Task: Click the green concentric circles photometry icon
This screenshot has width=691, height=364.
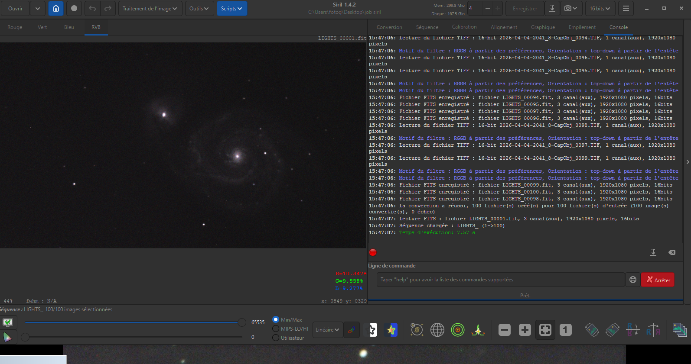Action: [457, 330]
